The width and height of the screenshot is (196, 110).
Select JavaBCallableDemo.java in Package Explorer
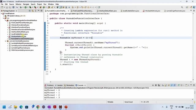(x=19, y=34)
